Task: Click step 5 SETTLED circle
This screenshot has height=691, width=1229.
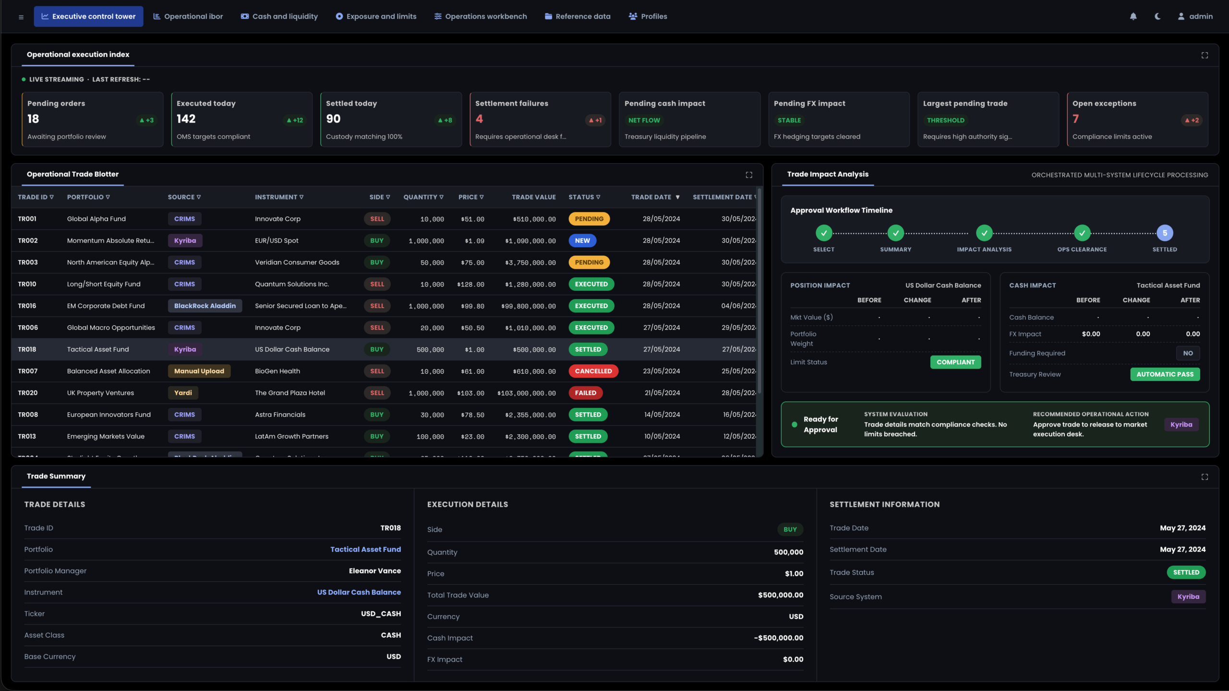Action: 1165,233
